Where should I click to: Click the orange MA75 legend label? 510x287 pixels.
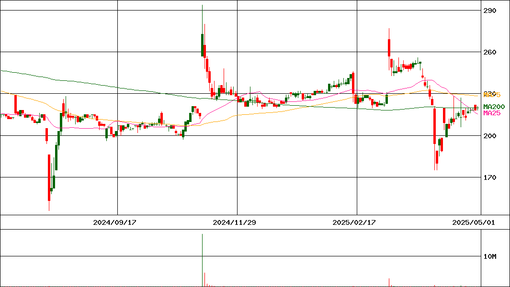(492, 95)
